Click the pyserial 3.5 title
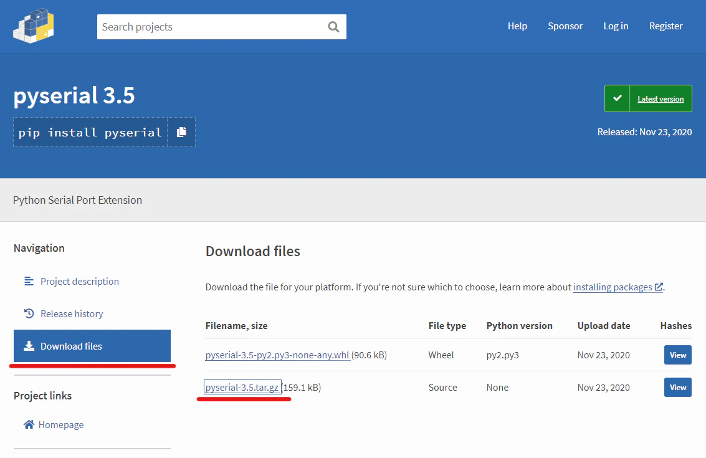 click(74, 95)
